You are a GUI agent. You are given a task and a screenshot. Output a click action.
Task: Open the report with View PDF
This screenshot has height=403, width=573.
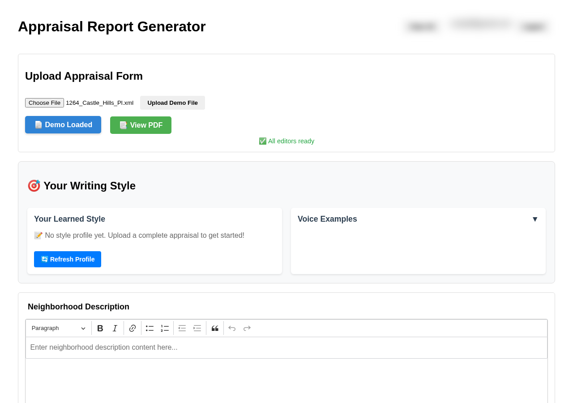pos(141,125)
